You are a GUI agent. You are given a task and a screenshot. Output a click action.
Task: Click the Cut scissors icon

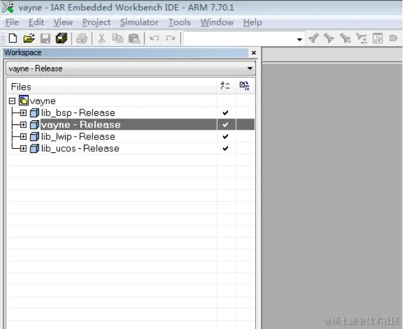point(102,38)
